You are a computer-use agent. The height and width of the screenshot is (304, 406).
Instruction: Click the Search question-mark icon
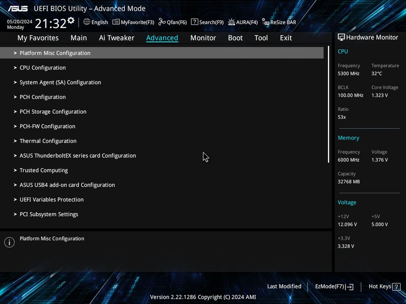(x=195, y=22)
